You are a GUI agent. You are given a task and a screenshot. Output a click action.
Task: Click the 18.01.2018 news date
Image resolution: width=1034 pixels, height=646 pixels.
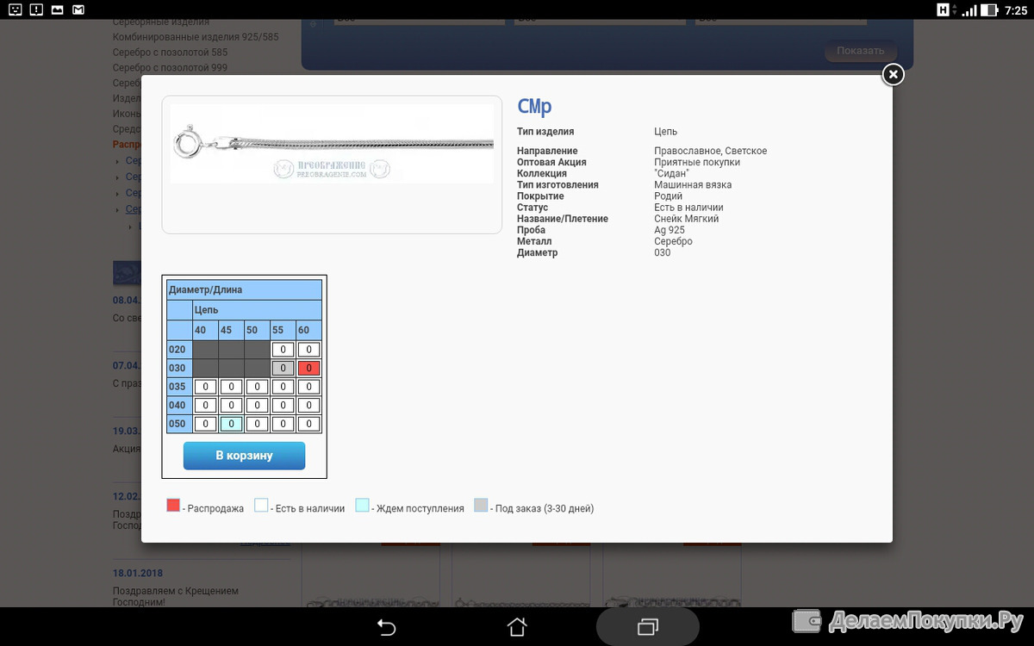click(x=138, y=573)
